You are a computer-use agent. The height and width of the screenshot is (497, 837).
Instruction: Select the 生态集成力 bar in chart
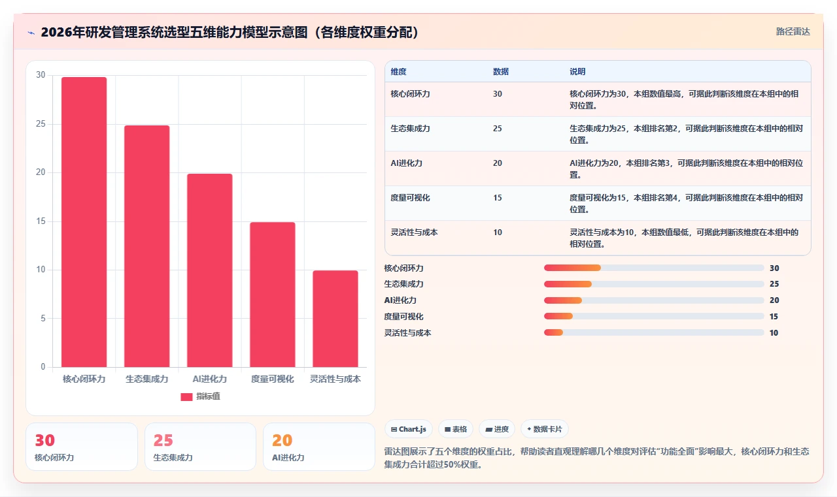tap(147, 246)
